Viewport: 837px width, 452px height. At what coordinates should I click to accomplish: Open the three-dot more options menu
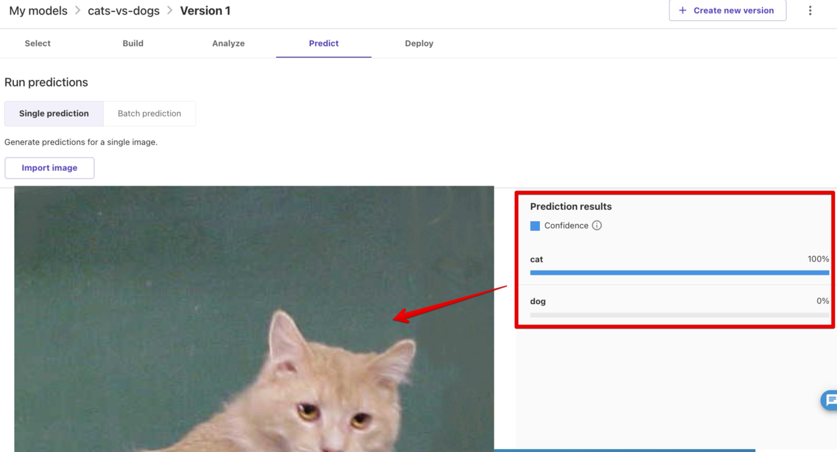pyautogui.click(x=810, y=10)
